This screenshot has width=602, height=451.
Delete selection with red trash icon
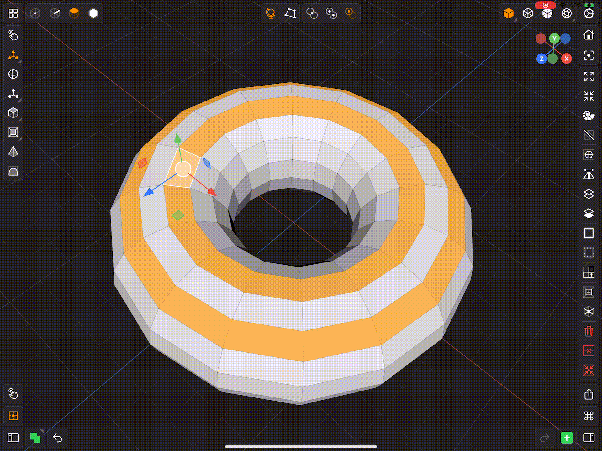pyautogui.click(x=589, y=331)
